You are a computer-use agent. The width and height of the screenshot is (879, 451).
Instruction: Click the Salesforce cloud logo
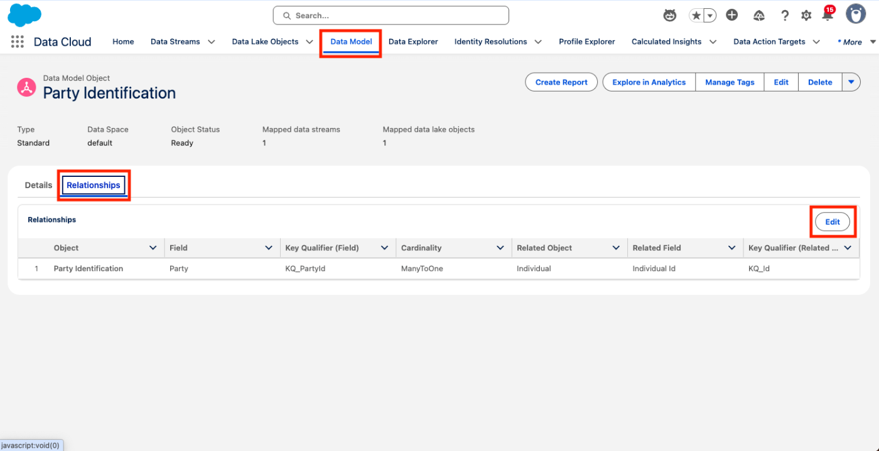(x=24, y=15)
